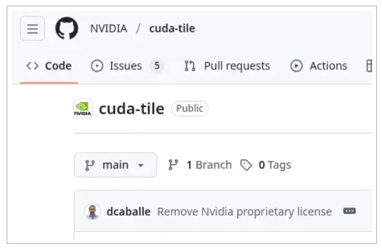Click the cuda-tile breadcrumb link

[x=172, y=29]
